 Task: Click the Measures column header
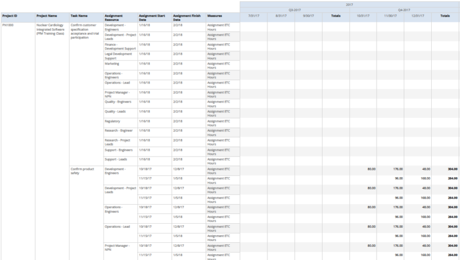coord(223,18)
